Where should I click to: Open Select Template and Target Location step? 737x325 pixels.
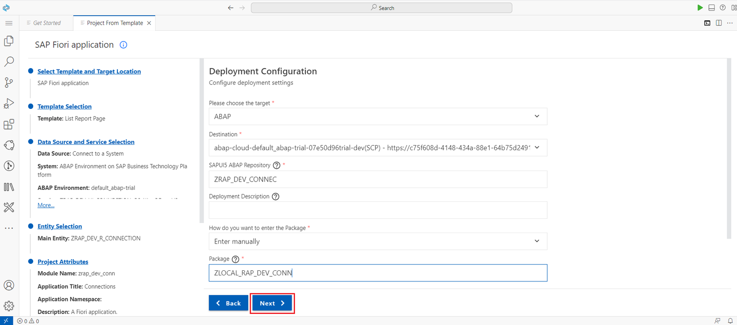click(89, 71)
